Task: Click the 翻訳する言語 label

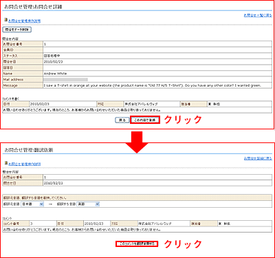Action: pos(66,204)
